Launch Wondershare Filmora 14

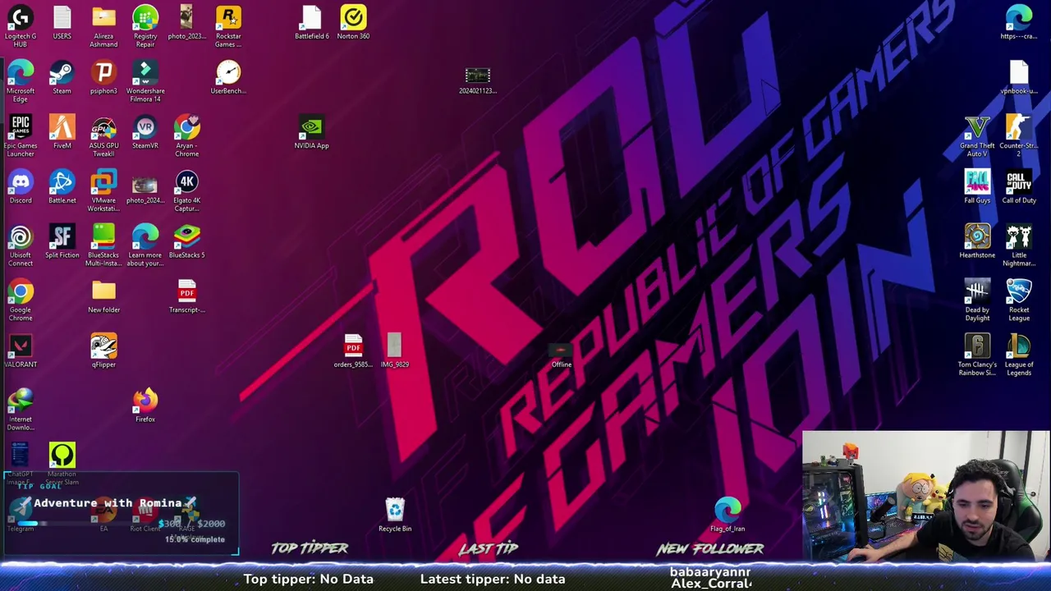tap(145, 80)
